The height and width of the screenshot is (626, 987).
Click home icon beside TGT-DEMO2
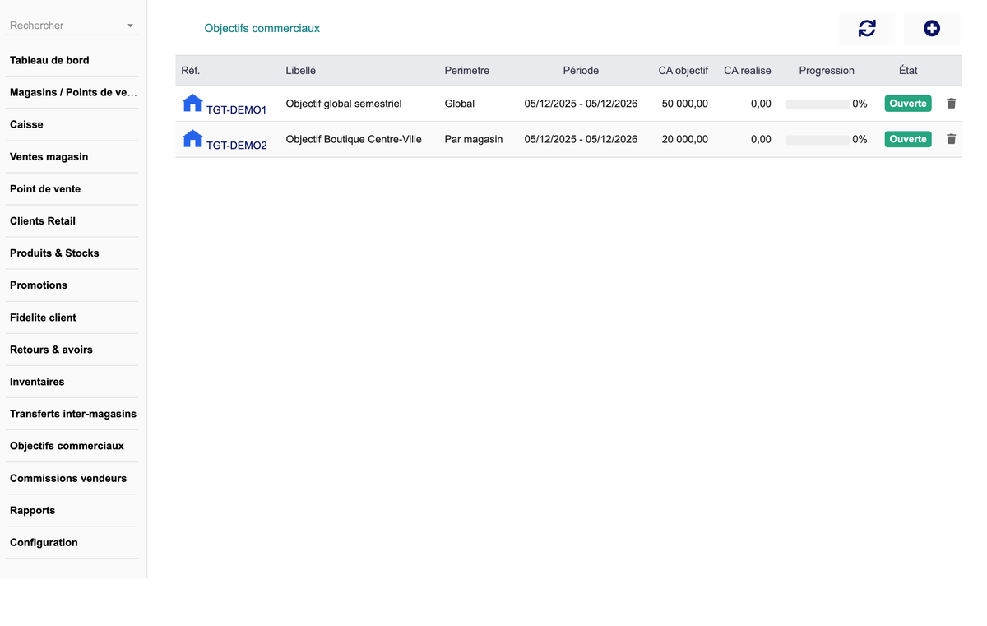click(192, 138)
